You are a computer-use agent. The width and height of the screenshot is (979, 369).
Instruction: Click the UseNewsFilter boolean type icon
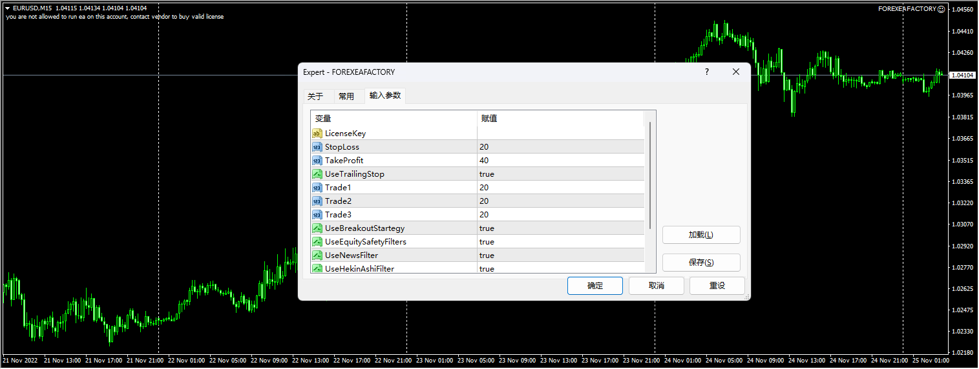(317, 255)
